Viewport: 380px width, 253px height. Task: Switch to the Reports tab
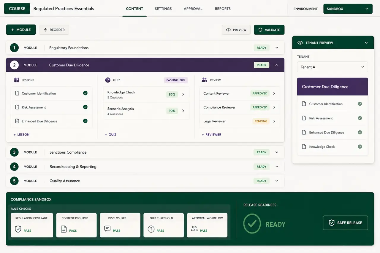coord(223,9)
